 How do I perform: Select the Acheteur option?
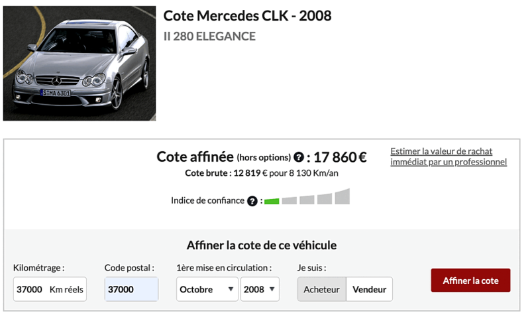[x=321, y=289]
